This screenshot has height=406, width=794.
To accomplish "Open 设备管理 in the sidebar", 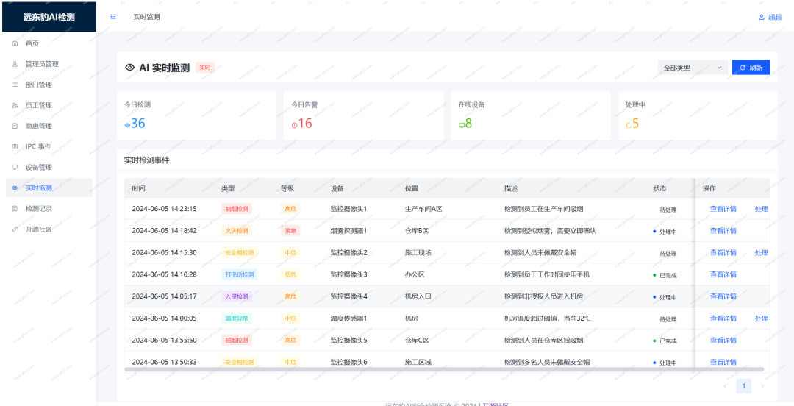I will click(x=49, y=167).
